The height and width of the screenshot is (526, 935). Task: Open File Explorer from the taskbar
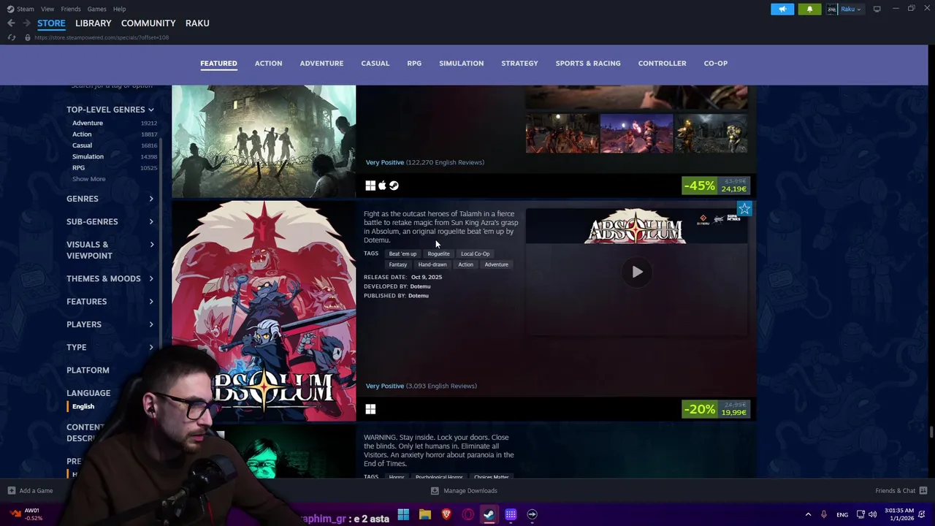click(425, 514)
